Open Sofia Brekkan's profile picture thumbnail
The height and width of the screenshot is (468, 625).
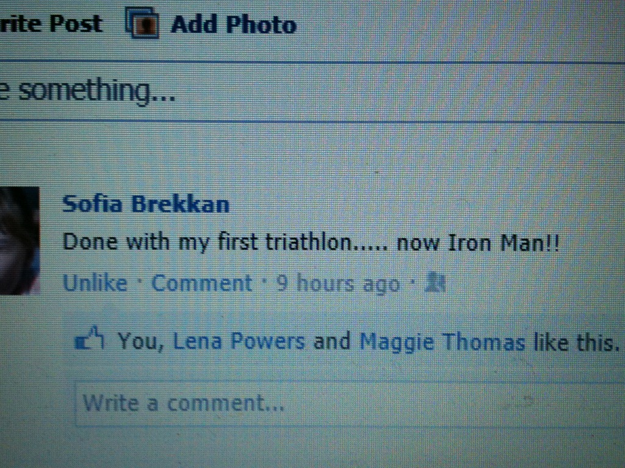[20, 241]
